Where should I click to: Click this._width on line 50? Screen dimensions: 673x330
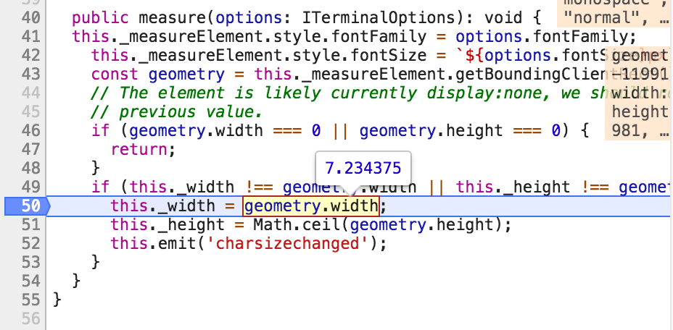[x=162, y=206]
